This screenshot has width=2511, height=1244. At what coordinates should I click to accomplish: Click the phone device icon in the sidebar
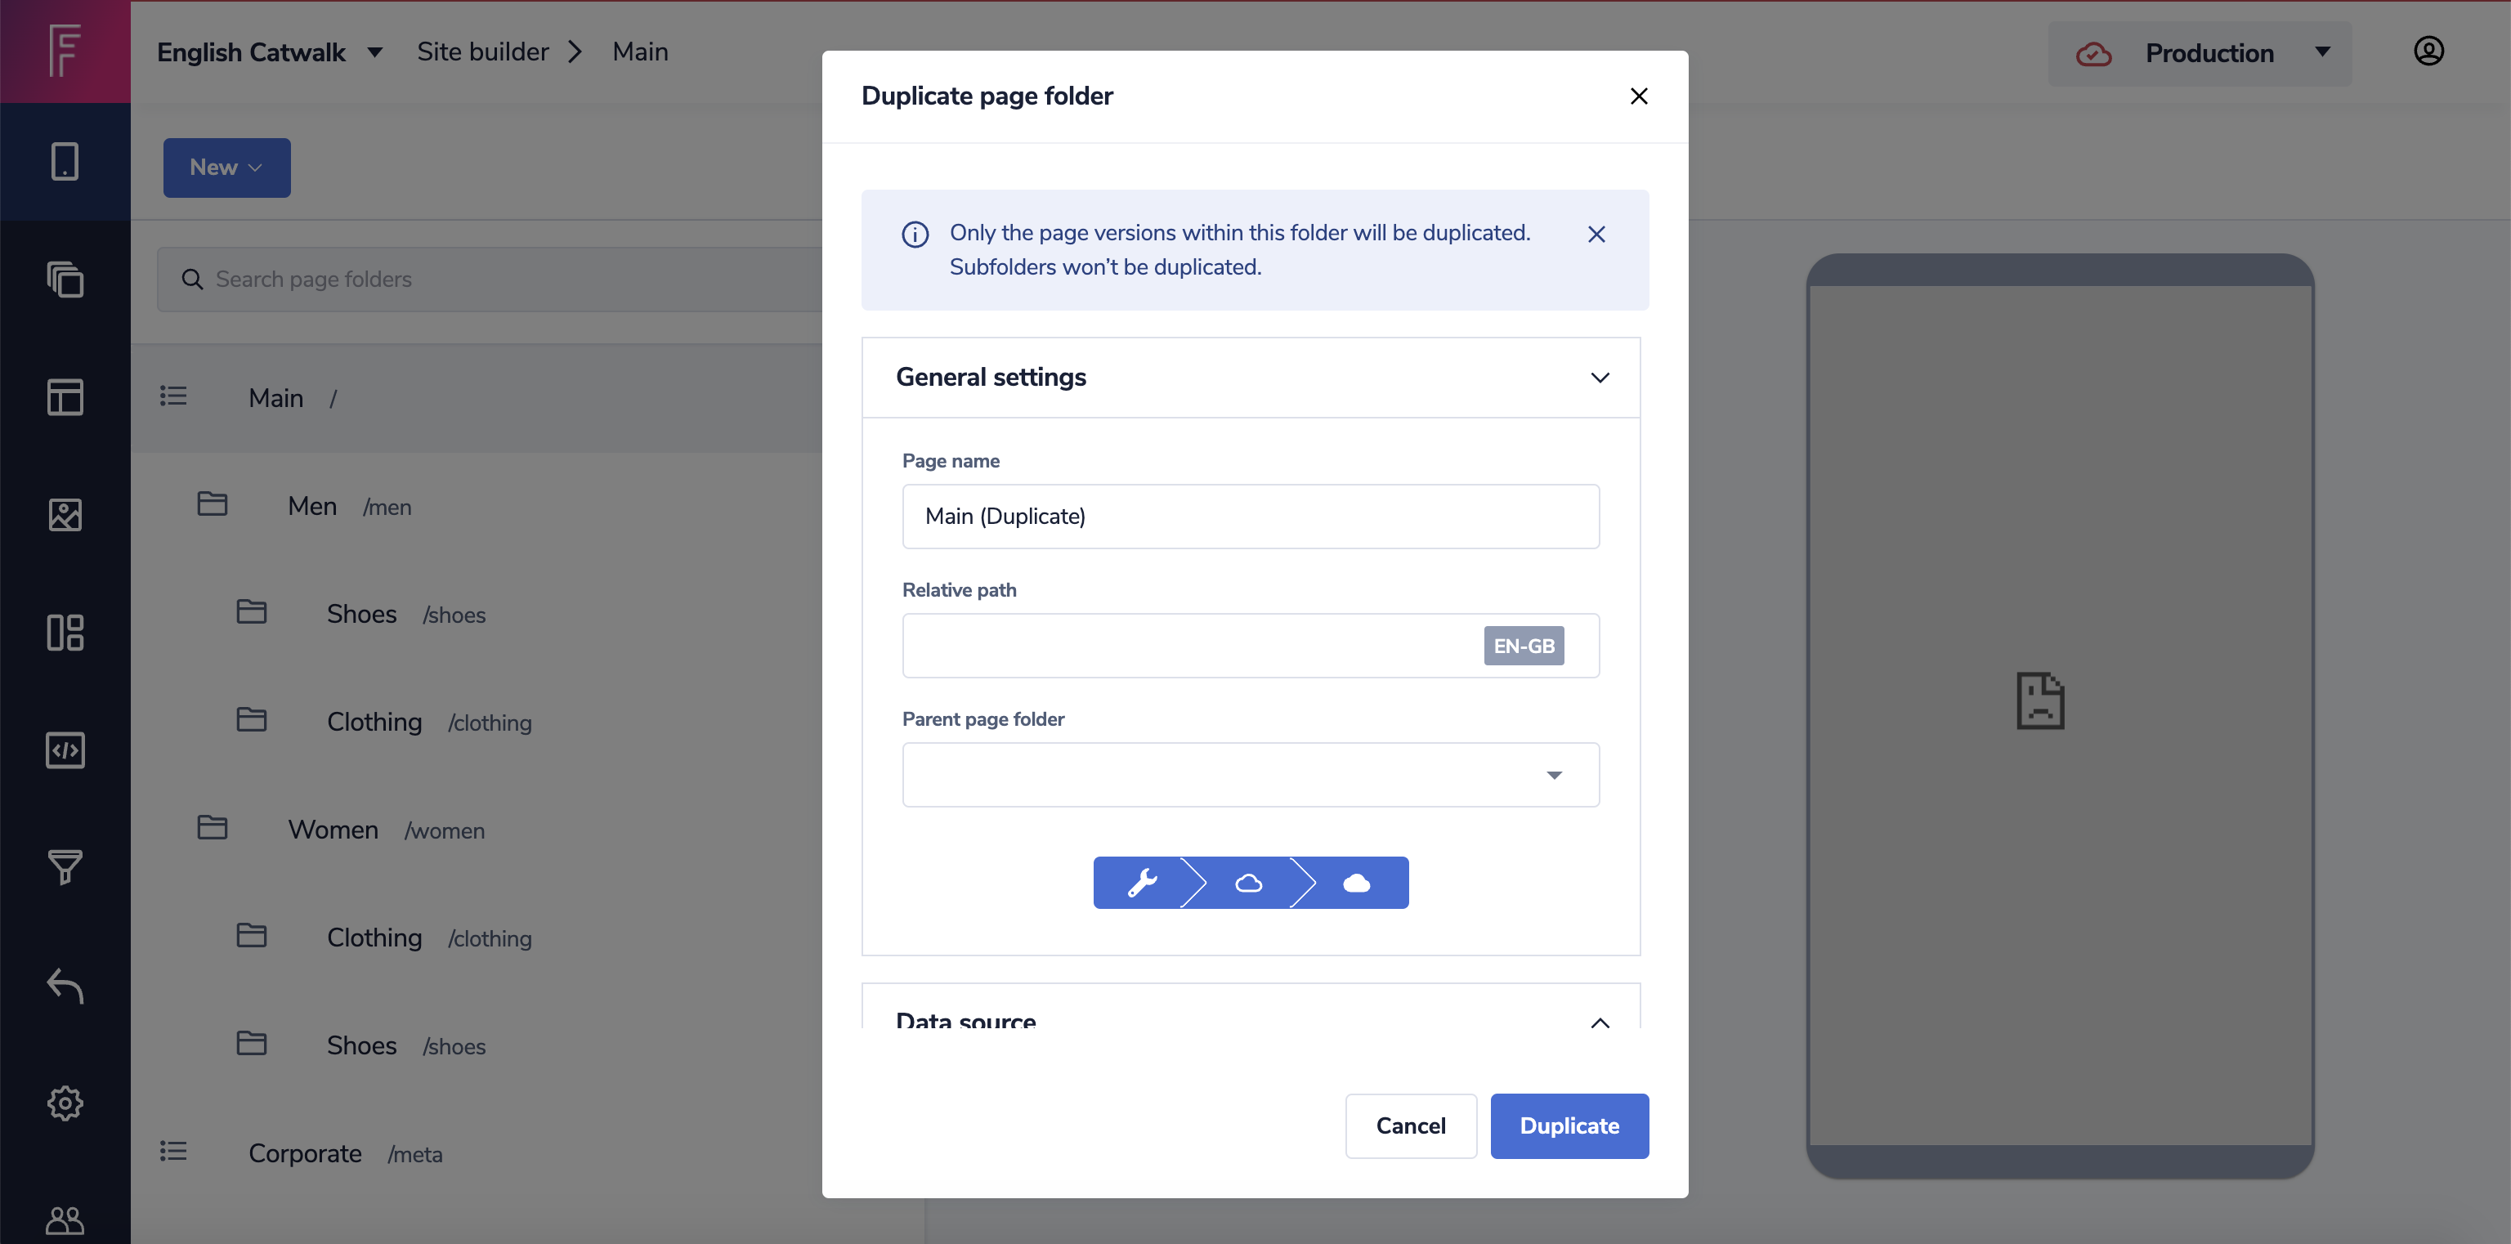pyautogui.click(x=65, y=162)
